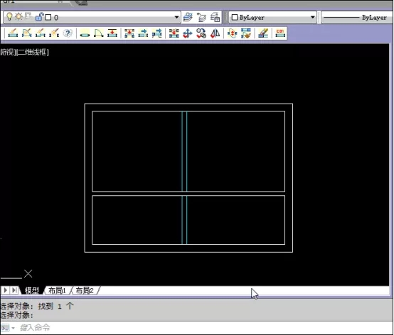Screen dimensions: 394x335
Task: Click the red C01 label icon
Action: pos(280,33)
